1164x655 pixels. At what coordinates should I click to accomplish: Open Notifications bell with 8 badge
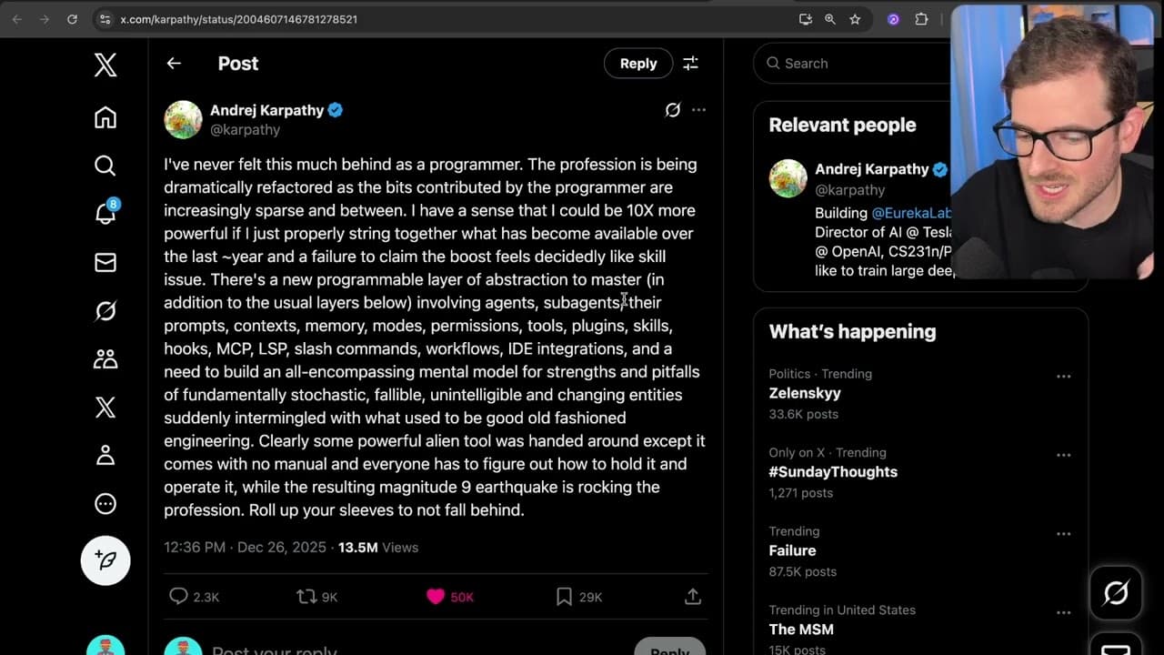pos(105,214)
